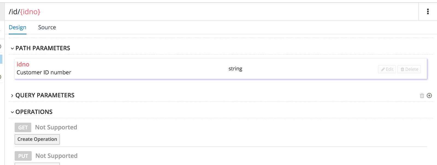Click Create Operation under GET
437x165 pixels.
[x=37, y=139]
